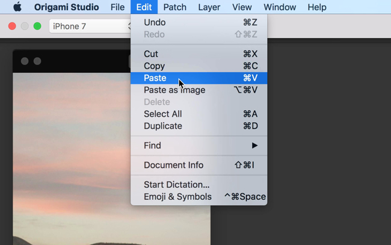This screenshot has width=391, height=245.
Task: Open the File menu
Action: point(117,7)
